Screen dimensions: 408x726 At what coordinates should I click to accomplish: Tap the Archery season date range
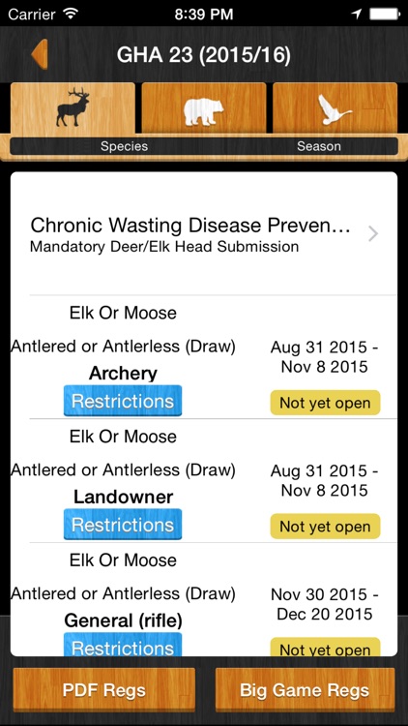click(324, 357)
